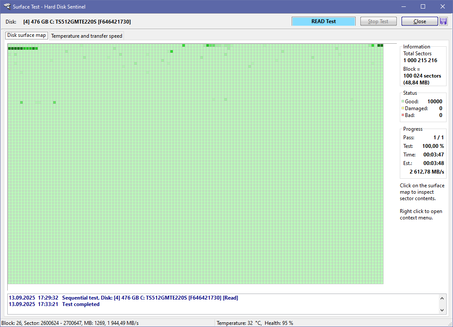Save test results using the floppy disk icon
The image size is (453, 327).
click(443, 21)
